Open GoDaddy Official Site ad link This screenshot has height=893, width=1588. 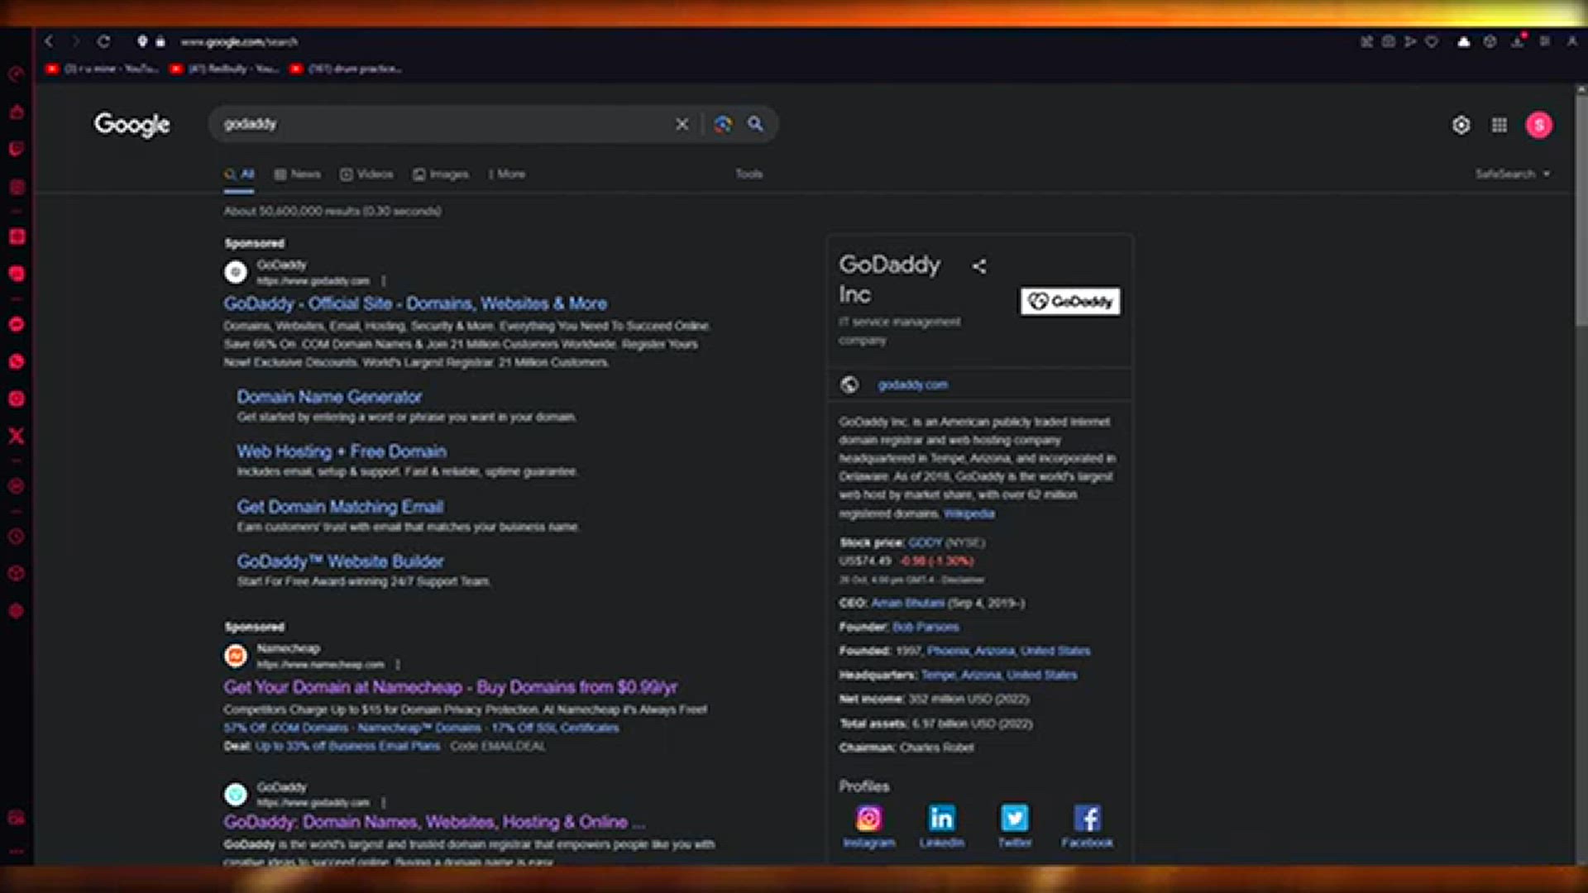tap(415, 303)
